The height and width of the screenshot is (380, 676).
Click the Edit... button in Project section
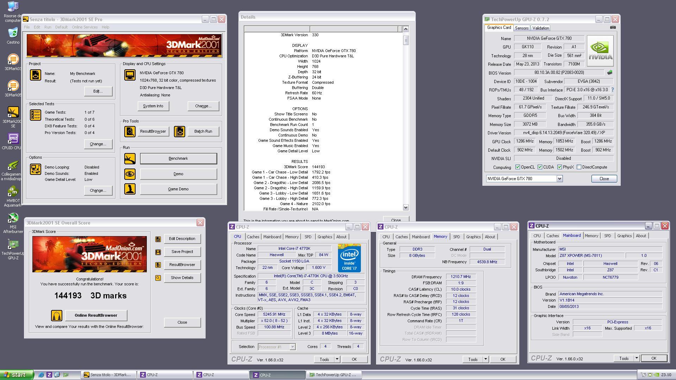[98, 91]
